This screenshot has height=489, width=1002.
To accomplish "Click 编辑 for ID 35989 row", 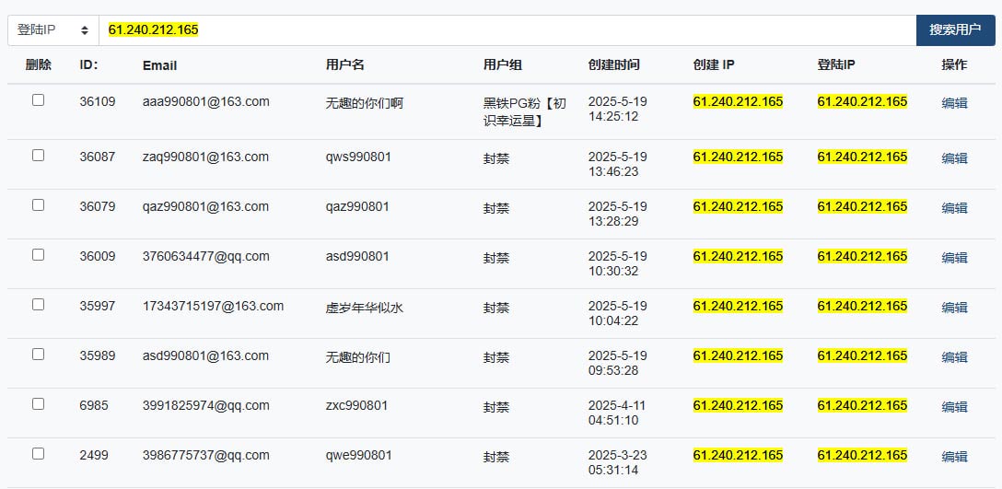I will tap(954, 357).
